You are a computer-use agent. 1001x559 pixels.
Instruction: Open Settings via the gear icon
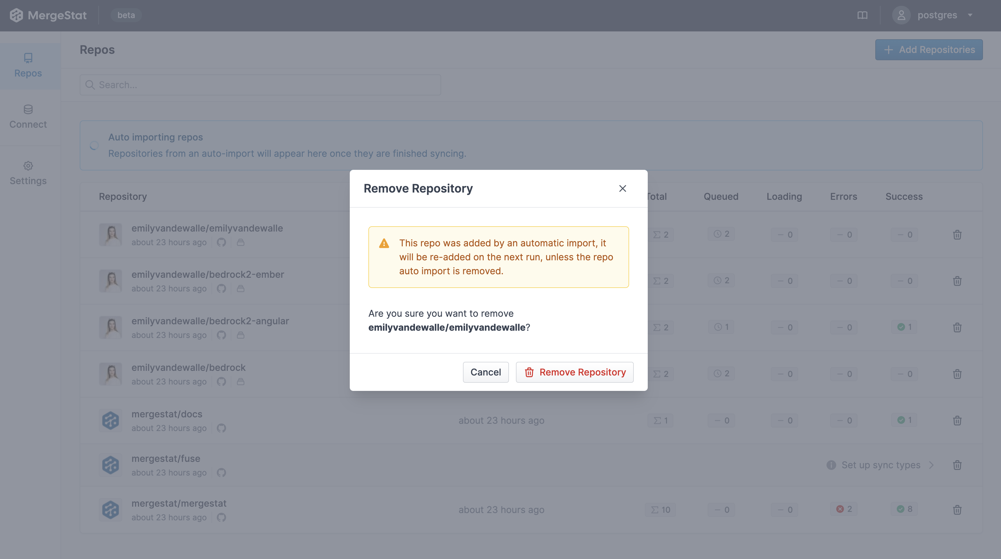tap(28, 166)
